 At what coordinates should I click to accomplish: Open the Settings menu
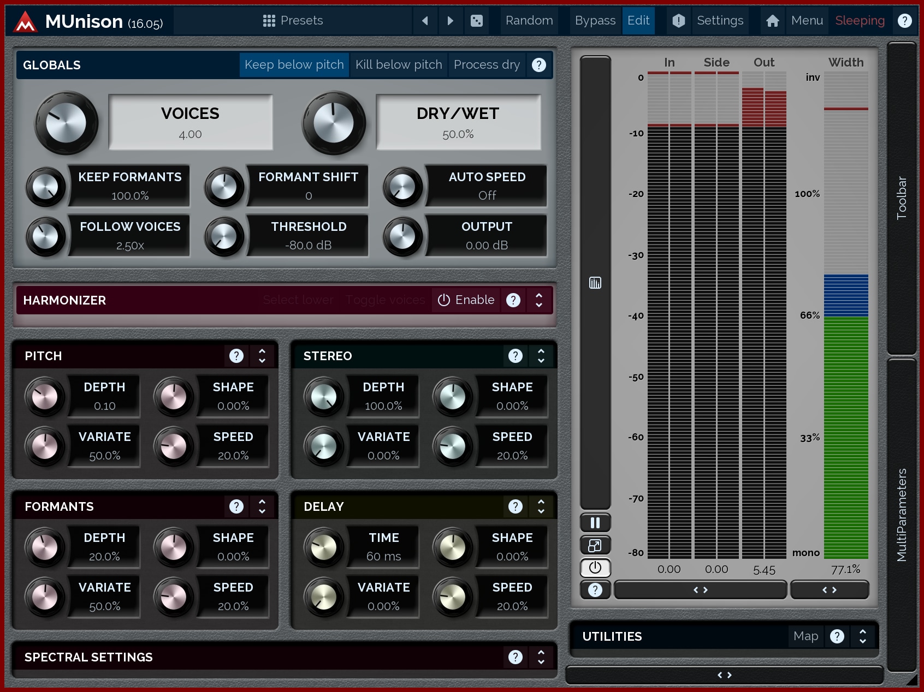point(720,21)
